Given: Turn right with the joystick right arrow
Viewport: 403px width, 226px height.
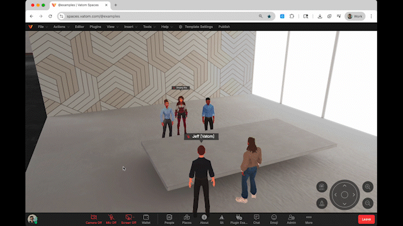Looking at the screenshot, I should coord(354,195).
